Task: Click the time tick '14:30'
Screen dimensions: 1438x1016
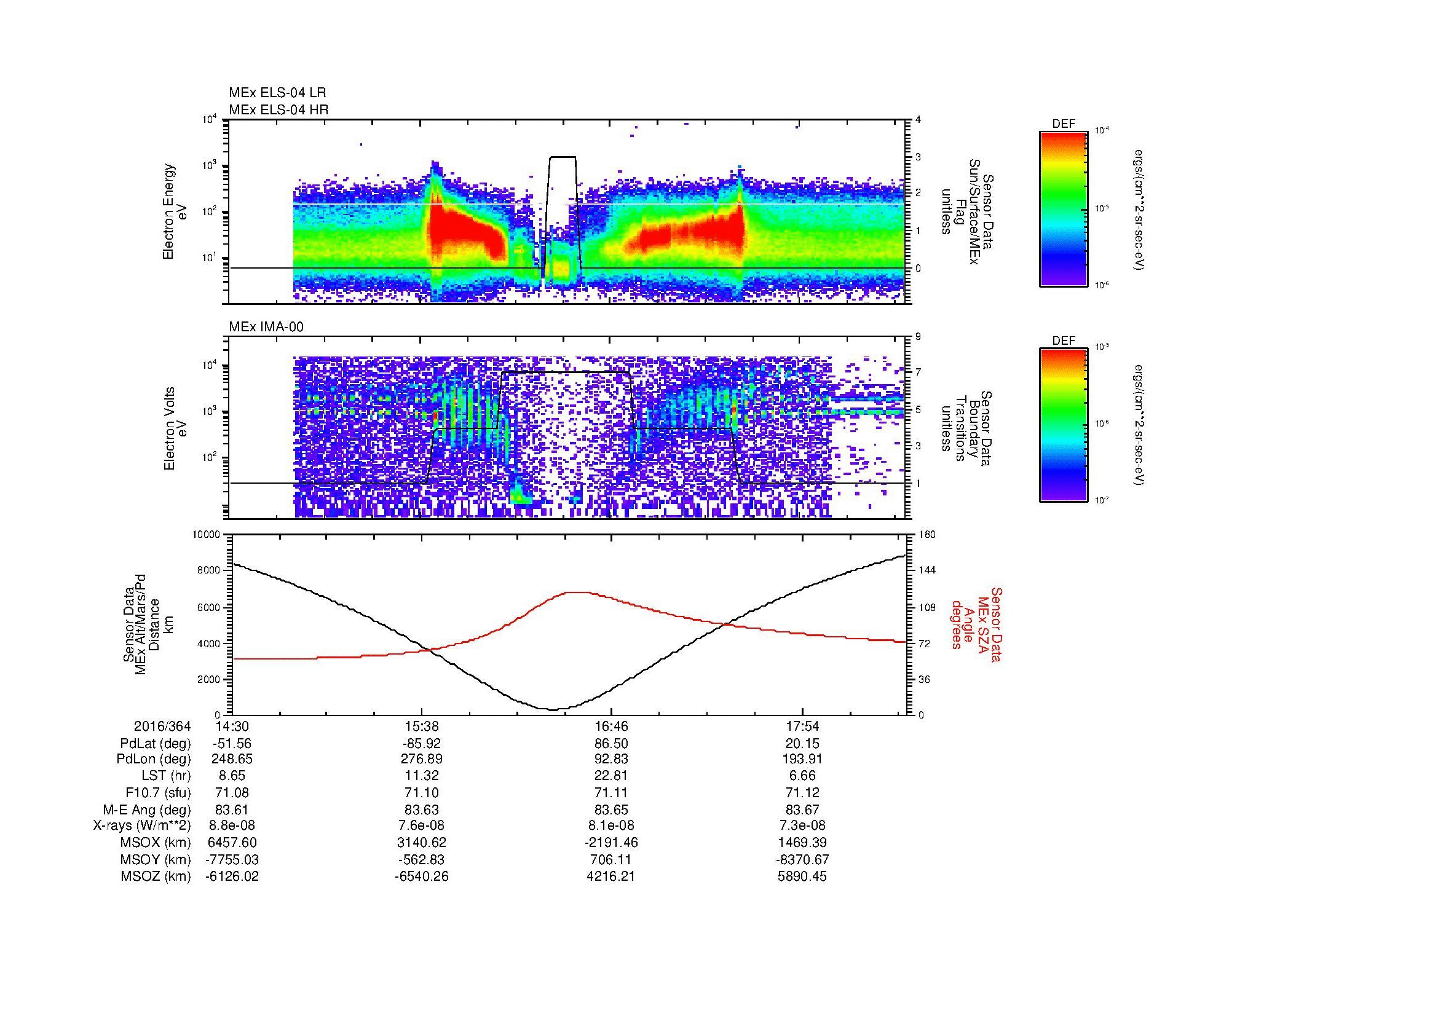Action: coord(232,727)
